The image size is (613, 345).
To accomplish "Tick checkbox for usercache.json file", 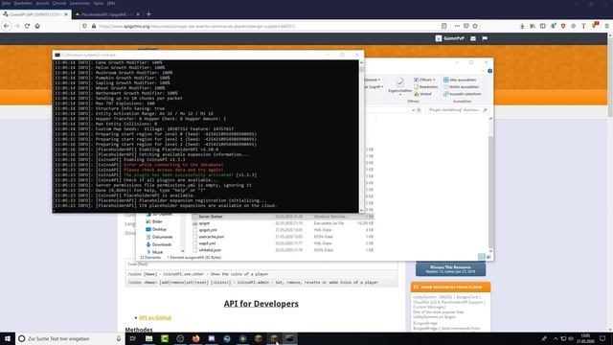I will (x=194, y=237).
